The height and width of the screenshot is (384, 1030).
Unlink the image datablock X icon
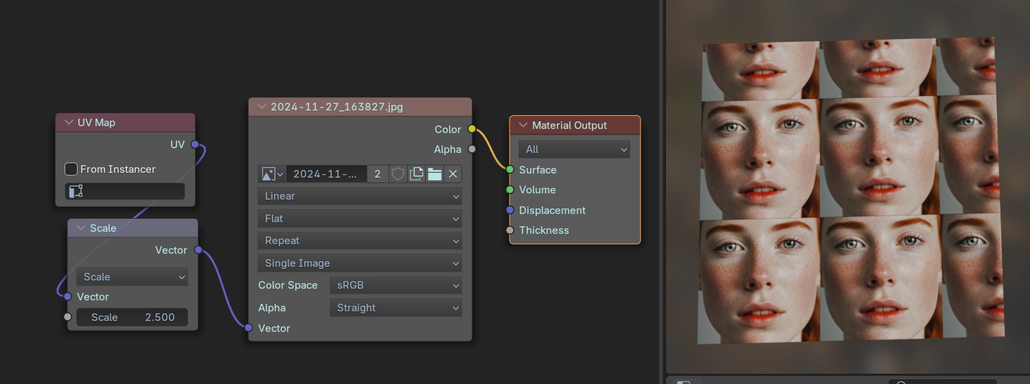[453, 174]
